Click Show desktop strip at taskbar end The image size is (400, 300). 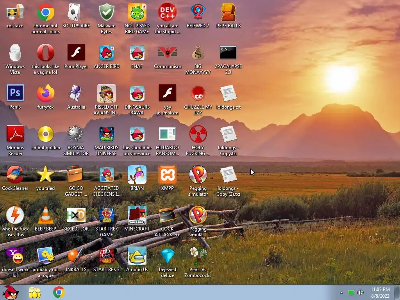397,292
